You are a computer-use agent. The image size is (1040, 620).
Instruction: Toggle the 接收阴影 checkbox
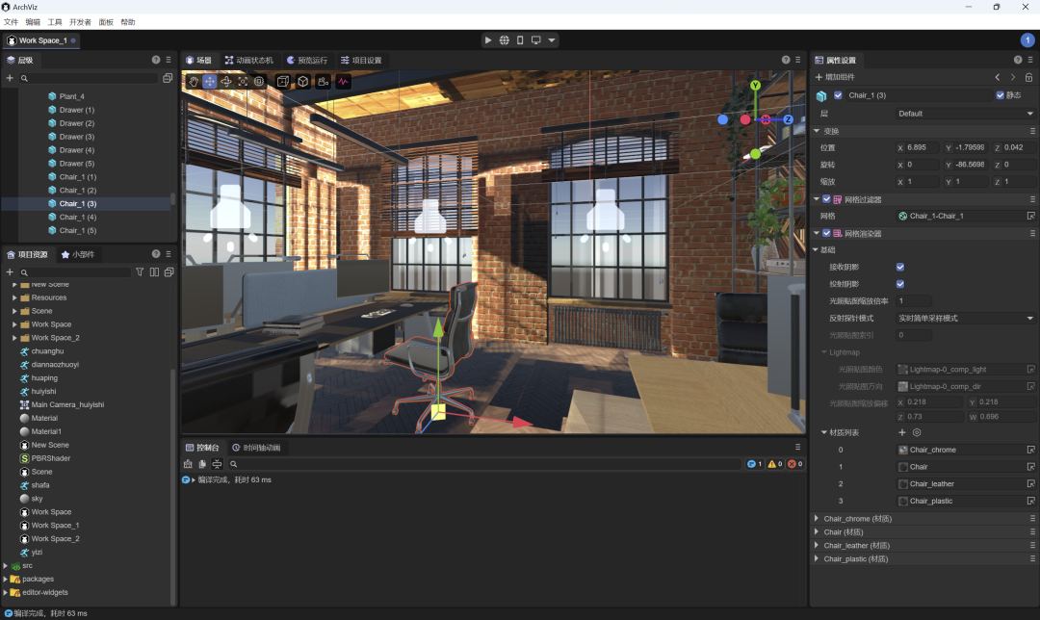pyautogui.click(x=900, y=268)
